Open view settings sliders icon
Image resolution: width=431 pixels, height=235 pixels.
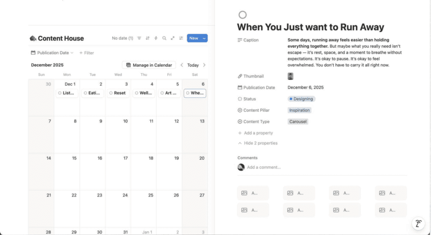pyautogui.click(x=181, y=38)
